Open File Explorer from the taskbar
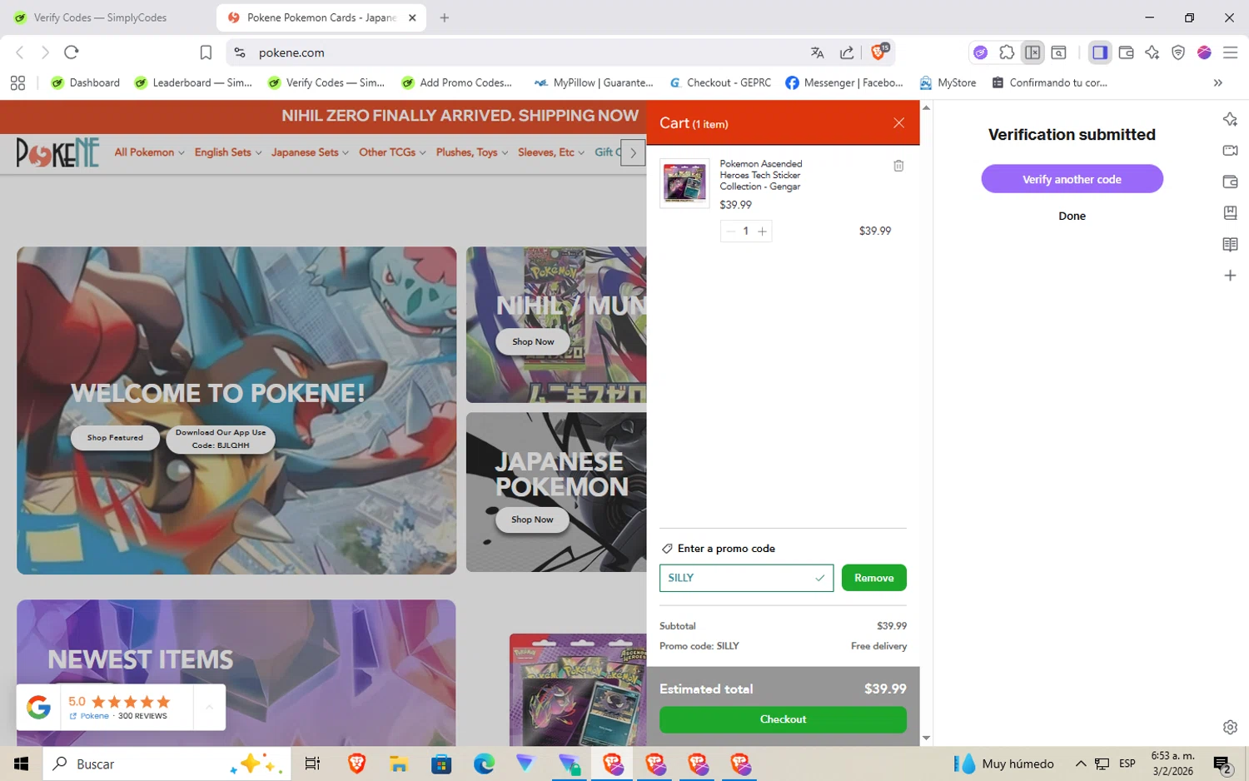Screen dimensions: 1249x781 [398, 764]
